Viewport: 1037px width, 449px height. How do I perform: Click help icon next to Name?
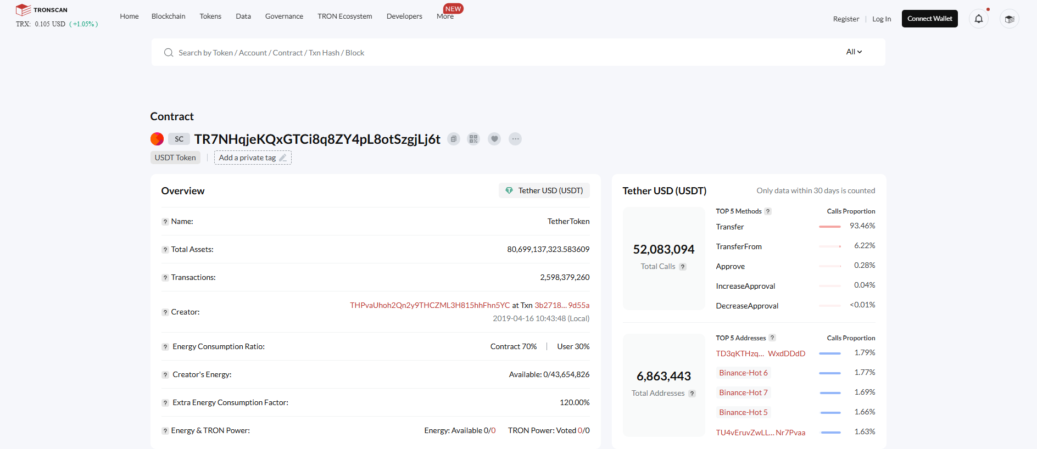point(165,222)
